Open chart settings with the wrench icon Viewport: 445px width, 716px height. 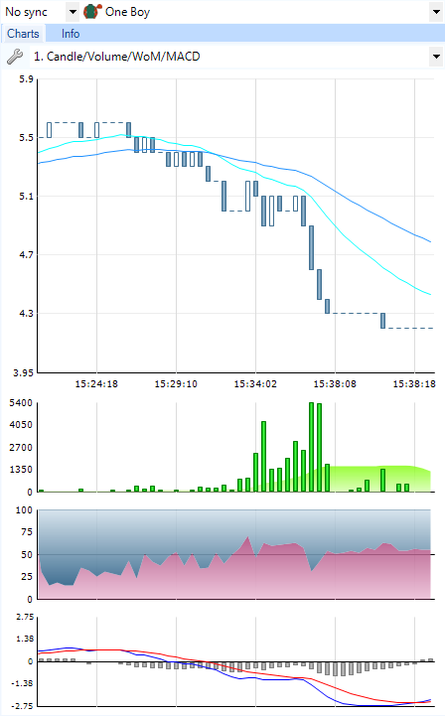click(15, 57)
